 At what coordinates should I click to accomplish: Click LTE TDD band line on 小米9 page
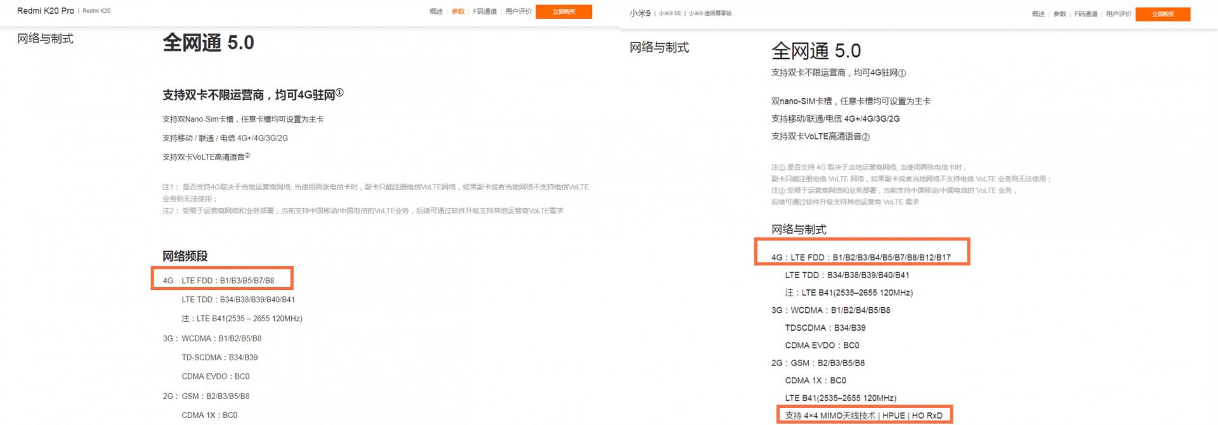[x=847, y=275]
